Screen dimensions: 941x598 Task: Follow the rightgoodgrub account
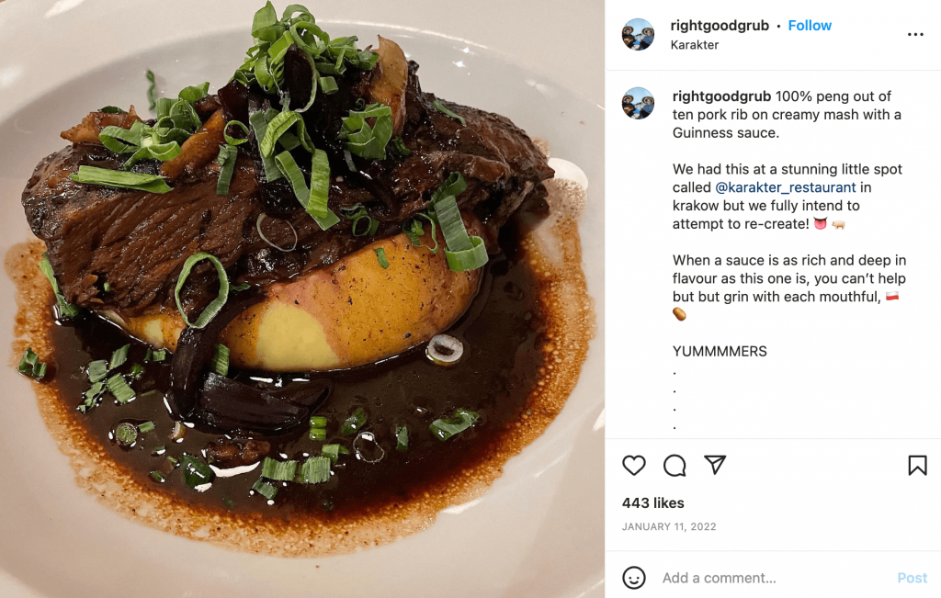tap(810, 25)
